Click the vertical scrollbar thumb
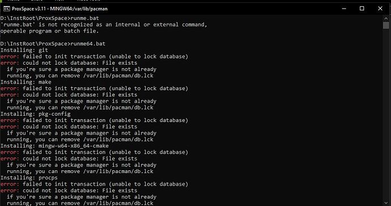391x206 pixels. (x=386, y=26)
